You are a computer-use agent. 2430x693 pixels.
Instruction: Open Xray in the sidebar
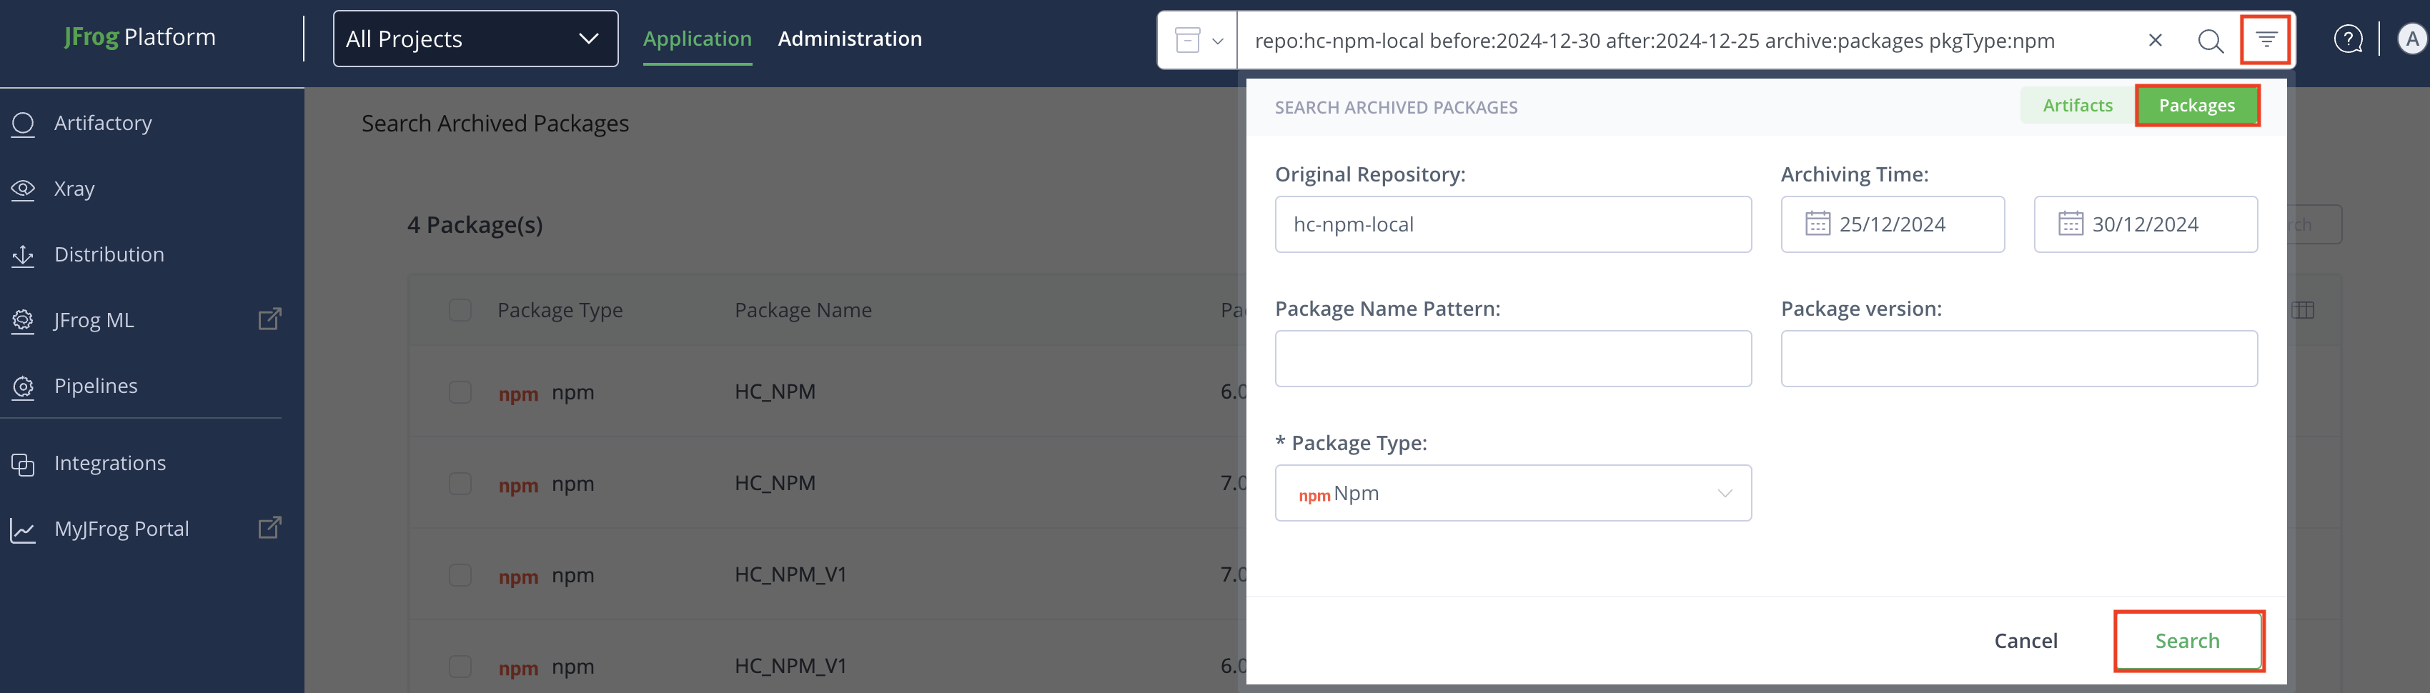(74, 189)
